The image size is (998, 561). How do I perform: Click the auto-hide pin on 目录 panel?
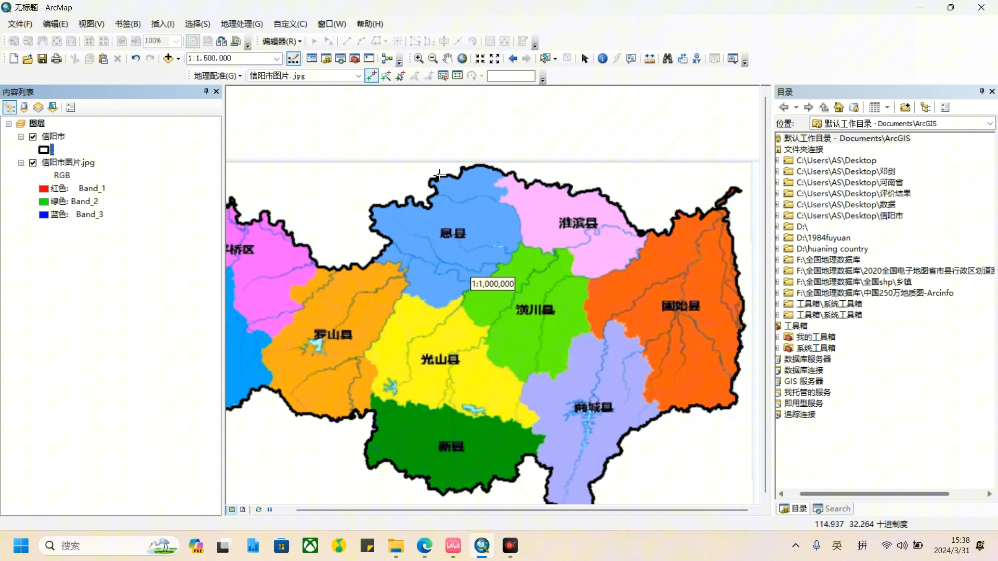[x=981, y=91]
